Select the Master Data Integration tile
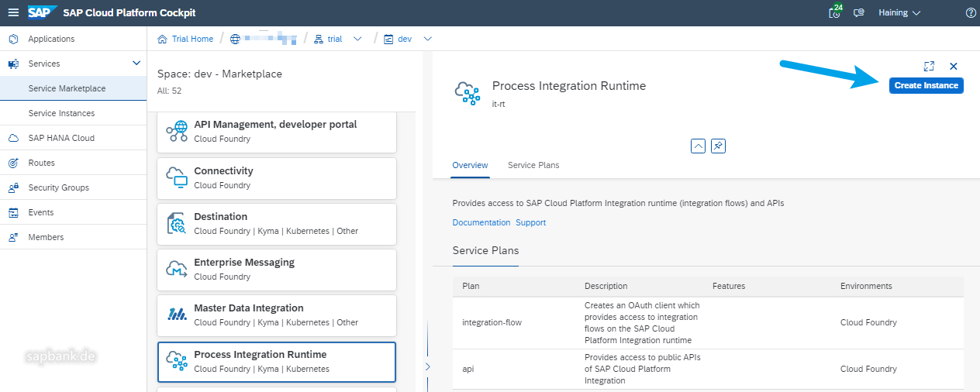 click(277, 315)
